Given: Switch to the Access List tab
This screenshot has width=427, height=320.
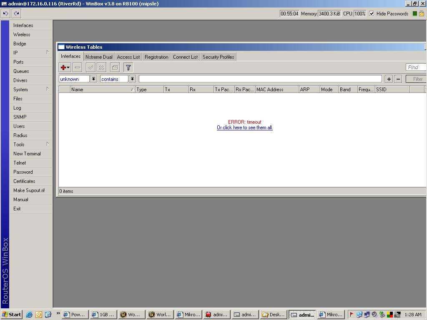Looking at the screenshot, I should coord(128,57).
